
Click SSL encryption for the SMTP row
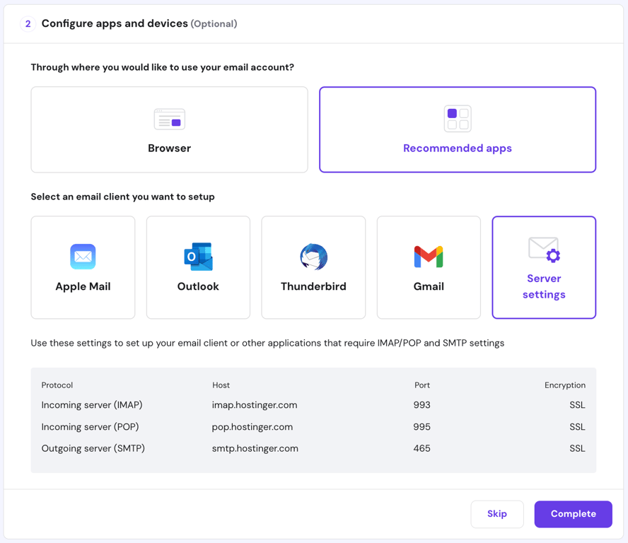(577, 448)
